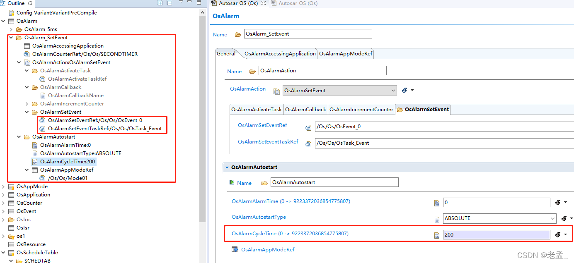
Task: Click folder icon beside OsAlarm_SetEvent name field
Action: 238,34
